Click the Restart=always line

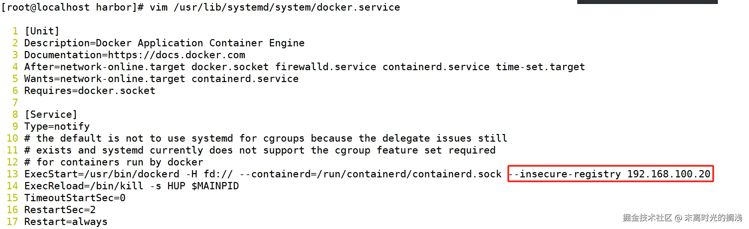66,222
